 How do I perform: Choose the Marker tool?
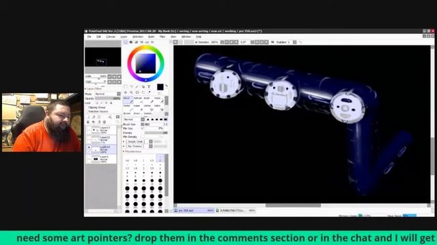pyautogui.click(x=128, y=108)
